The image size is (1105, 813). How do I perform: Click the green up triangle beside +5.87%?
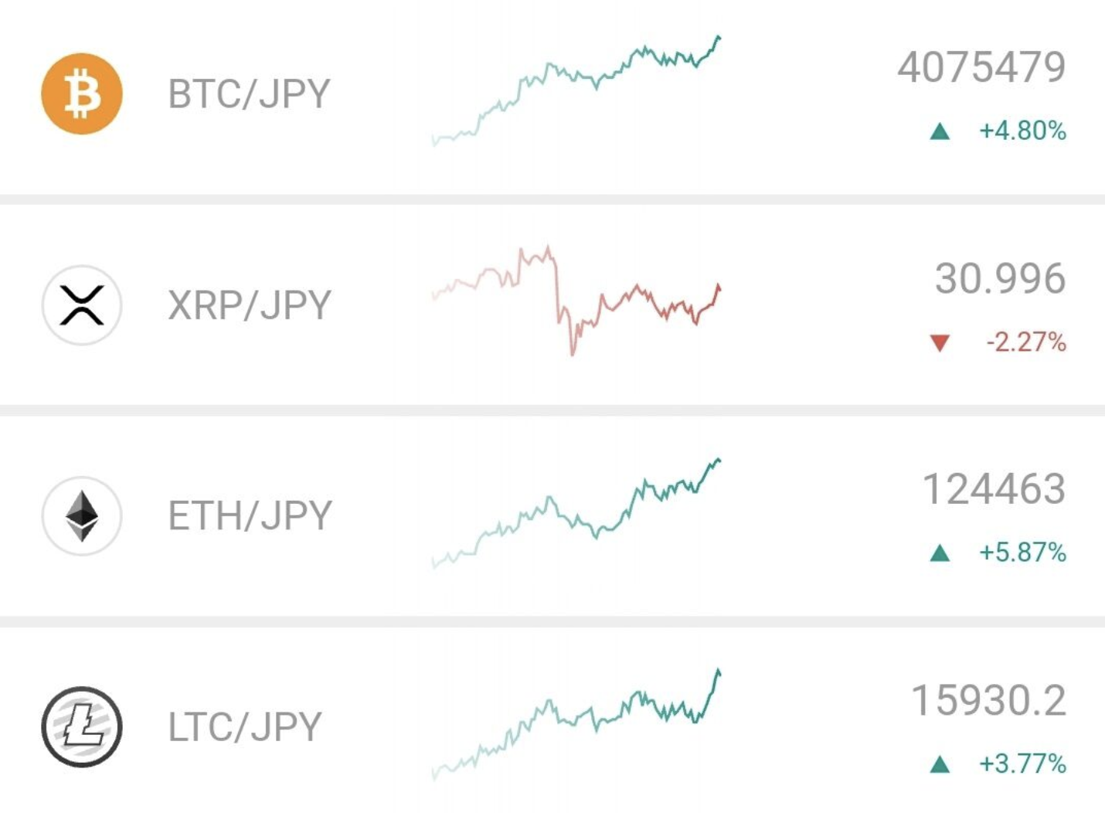(x=940, y=553)
